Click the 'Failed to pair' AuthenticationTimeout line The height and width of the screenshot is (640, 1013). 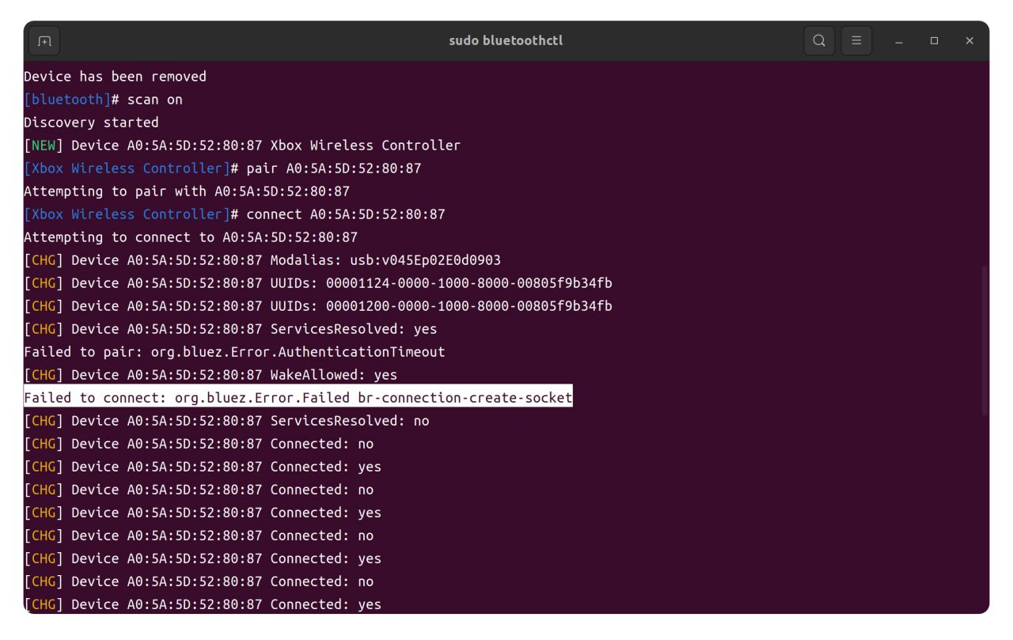click(234, 352)
